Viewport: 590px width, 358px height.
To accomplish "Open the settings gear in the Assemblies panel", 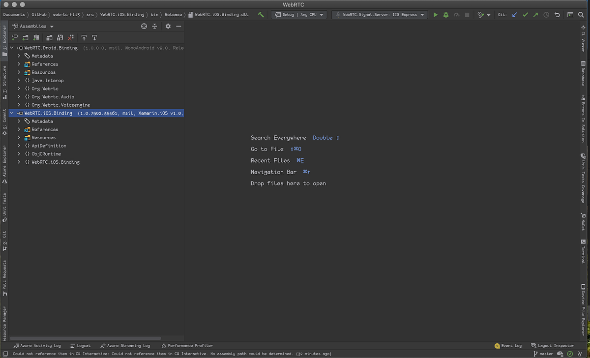I will tap(168, 26).
